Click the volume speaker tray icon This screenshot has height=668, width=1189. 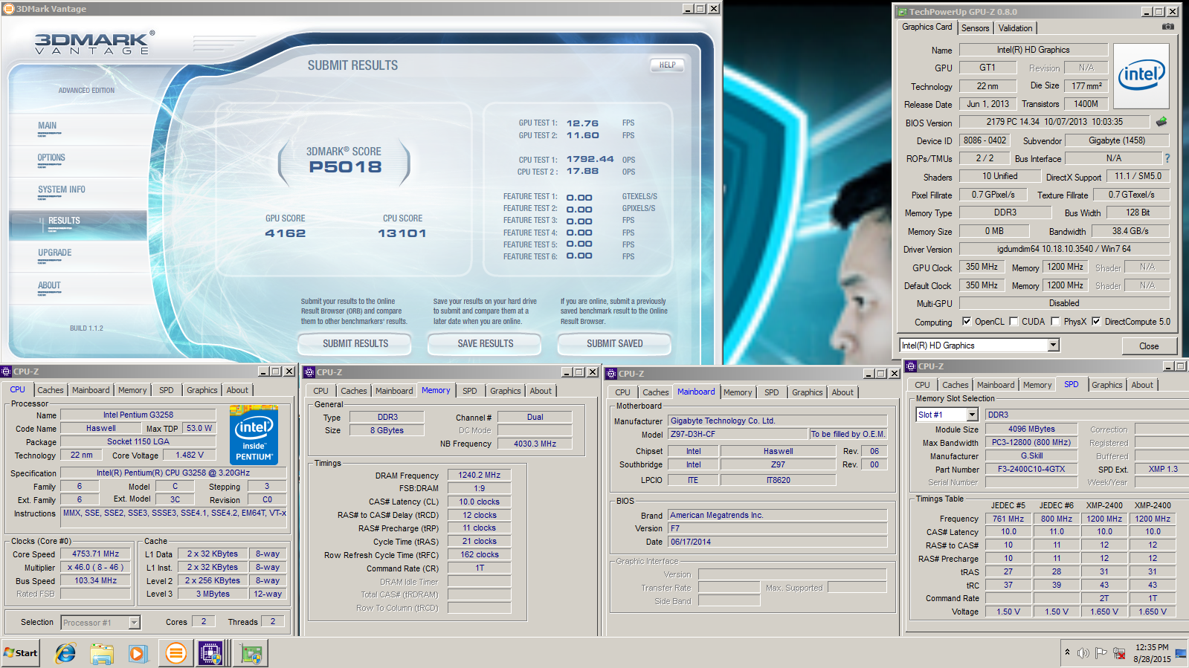pos(1083,653)
